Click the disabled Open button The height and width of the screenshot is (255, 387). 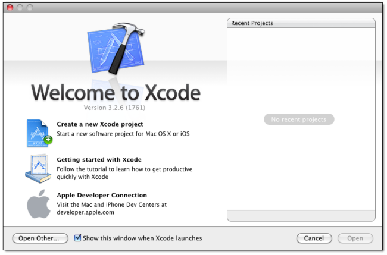coord(355,238)
